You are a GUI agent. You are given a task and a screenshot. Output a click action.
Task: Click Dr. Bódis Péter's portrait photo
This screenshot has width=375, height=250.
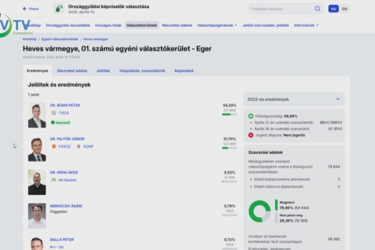coord(37,115)
